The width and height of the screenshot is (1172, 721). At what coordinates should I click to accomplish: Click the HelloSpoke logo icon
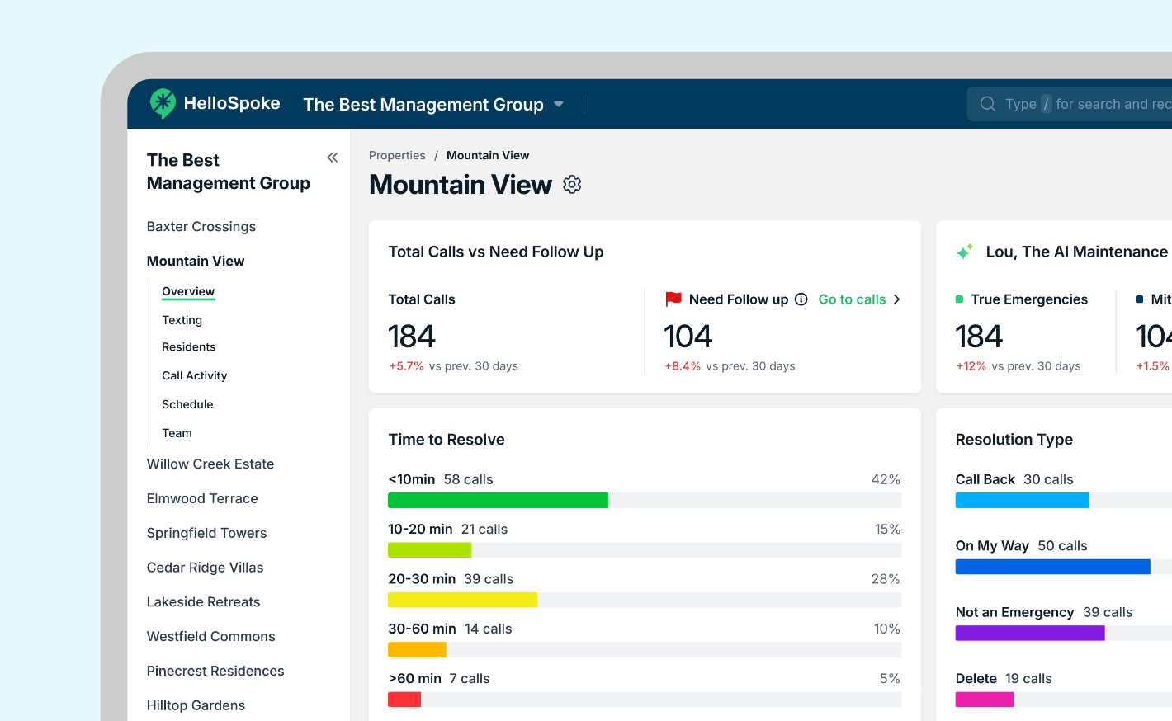click(163, 103)
